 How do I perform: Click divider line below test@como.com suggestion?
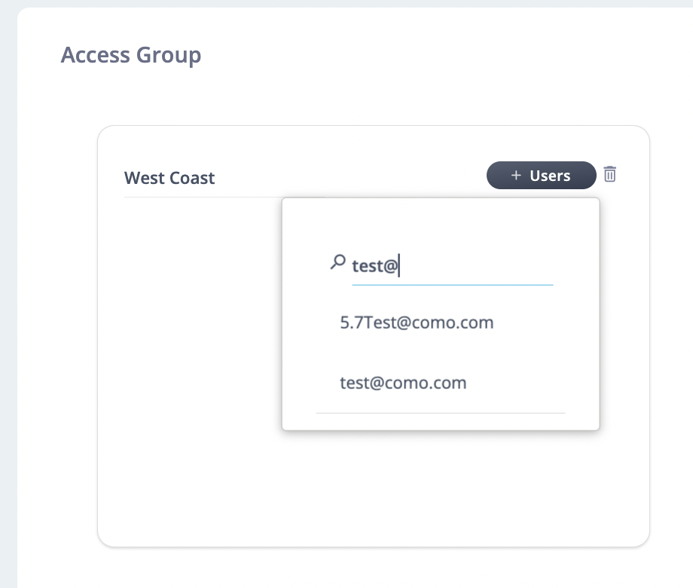point(441,413)
